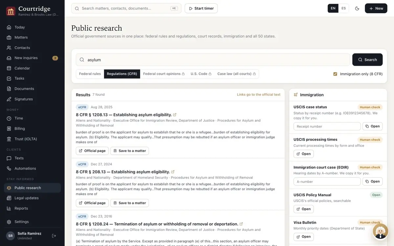Open the Billing page
394x246 pixels.
point(32,129)
